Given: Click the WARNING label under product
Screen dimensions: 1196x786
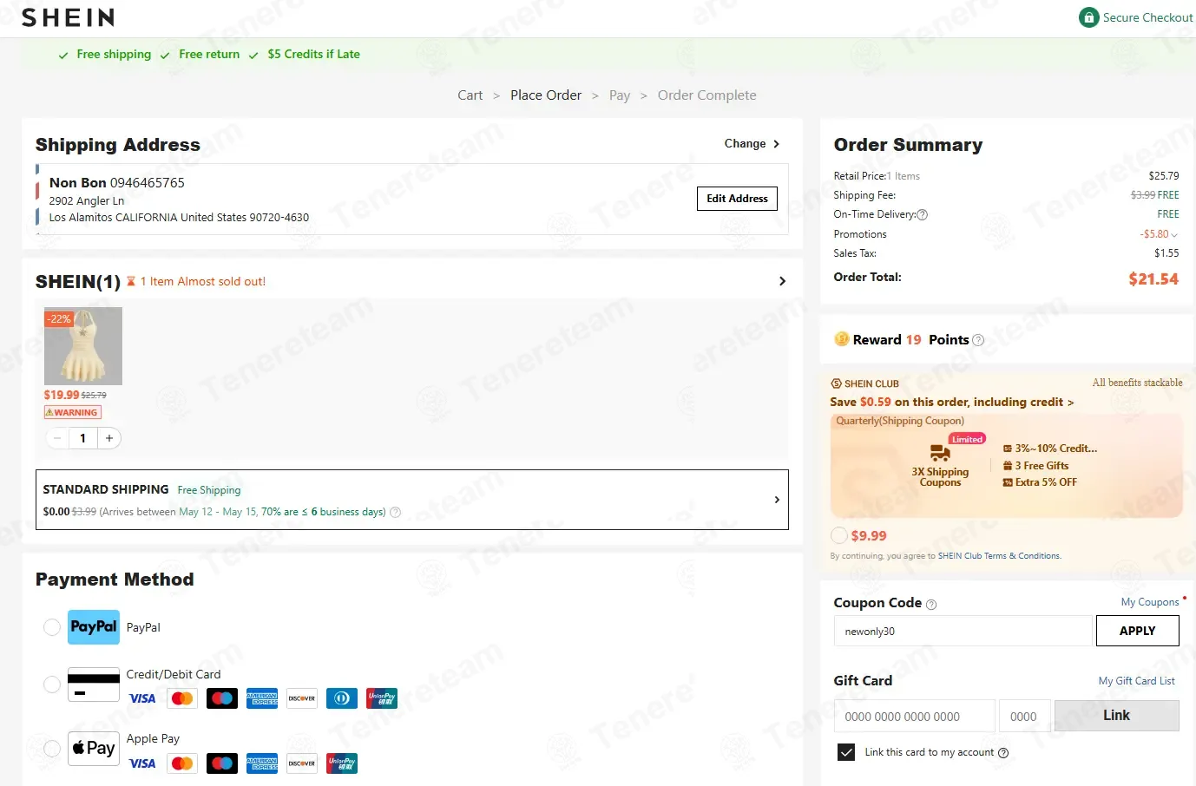Looking at the screenshot, I should 73,413.
